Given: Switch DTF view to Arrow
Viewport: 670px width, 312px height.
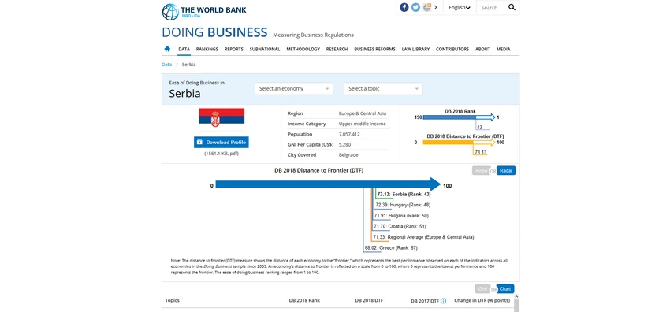Looking at the screenshot, I should coord(481,170).
